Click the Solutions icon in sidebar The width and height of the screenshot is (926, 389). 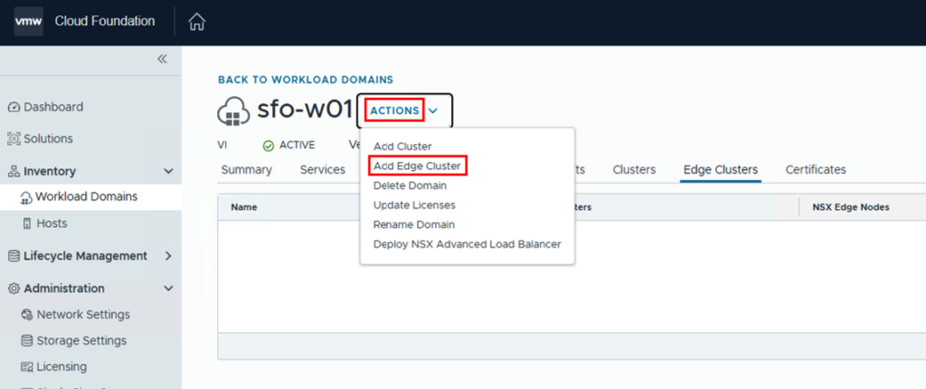(14, 139)
